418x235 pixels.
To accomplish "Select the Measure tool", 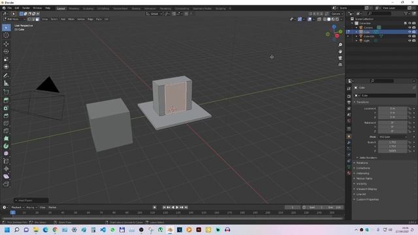I will pyautogui.click(x=6, y=83).
